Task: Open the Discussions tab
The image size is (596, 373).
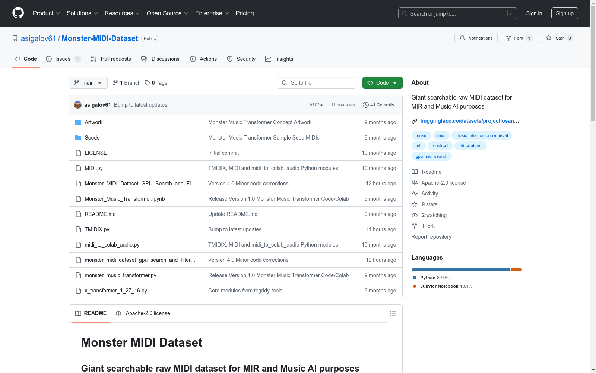Action: click(161, 59)
